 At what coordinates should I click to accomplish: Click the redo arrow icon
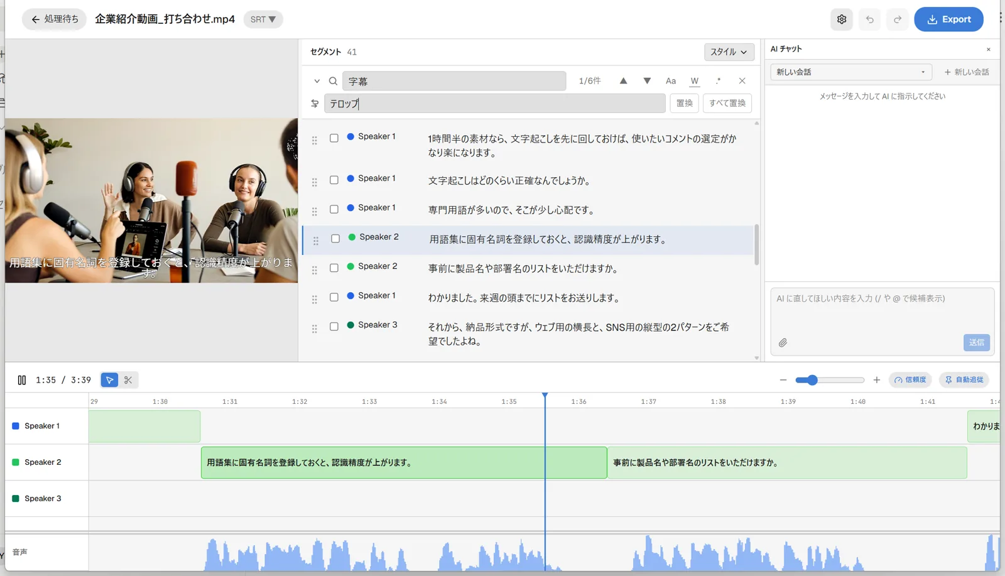click(x=898, y=19)
